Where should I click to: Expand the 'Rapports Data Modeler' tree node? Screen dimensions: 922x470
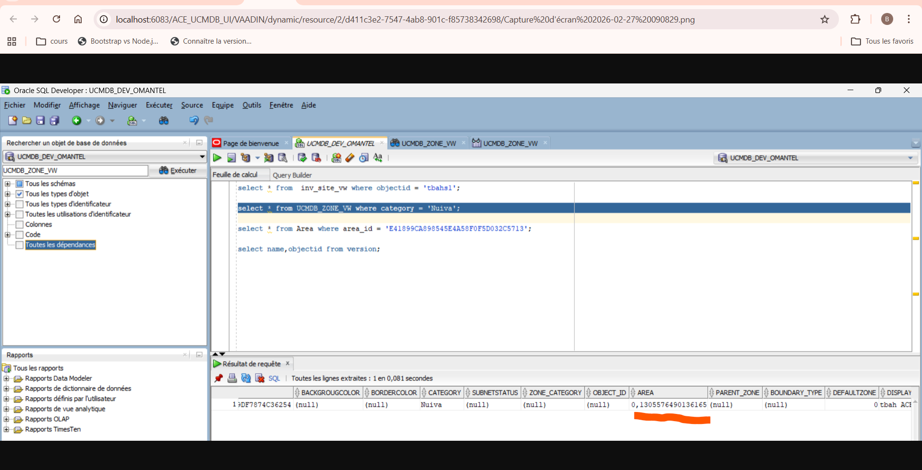pyautogui.click(x=7, y=379)
